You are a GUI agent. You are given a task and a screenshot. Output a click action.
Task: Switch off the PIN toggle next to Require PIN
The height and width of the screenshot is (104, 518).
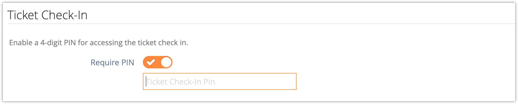pyautogui.click(x=158, y=62)
